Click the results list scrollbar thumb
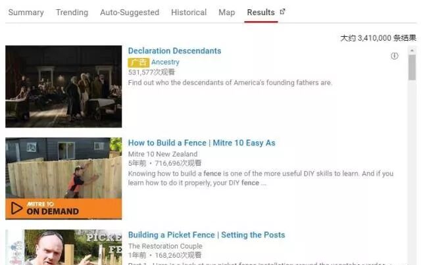 [x=412, y=67]
